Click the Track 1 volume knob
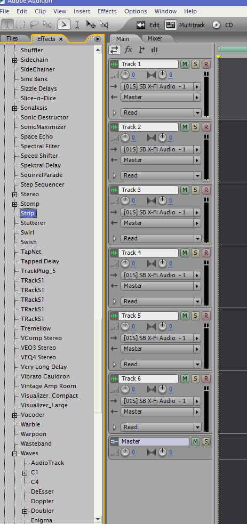This screenshot has width=247, height=524. pos(125,75)
